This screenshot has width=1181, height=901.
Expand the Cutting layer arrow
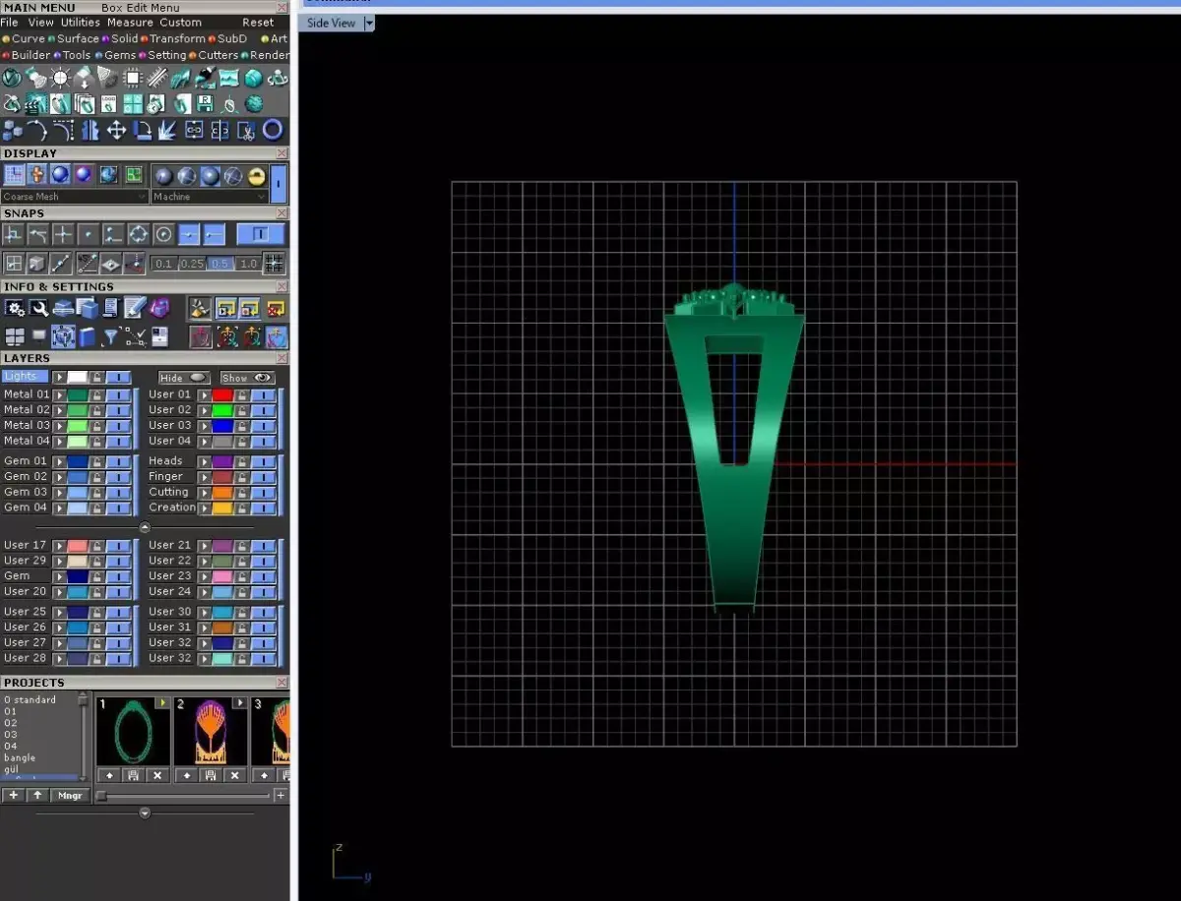coord(204,493)
